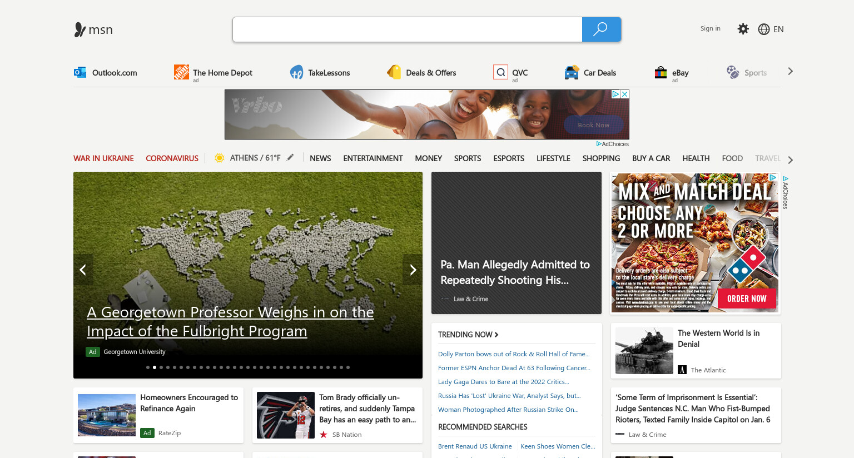Open CORONAVIRUS tab

[x=172, y=158]
